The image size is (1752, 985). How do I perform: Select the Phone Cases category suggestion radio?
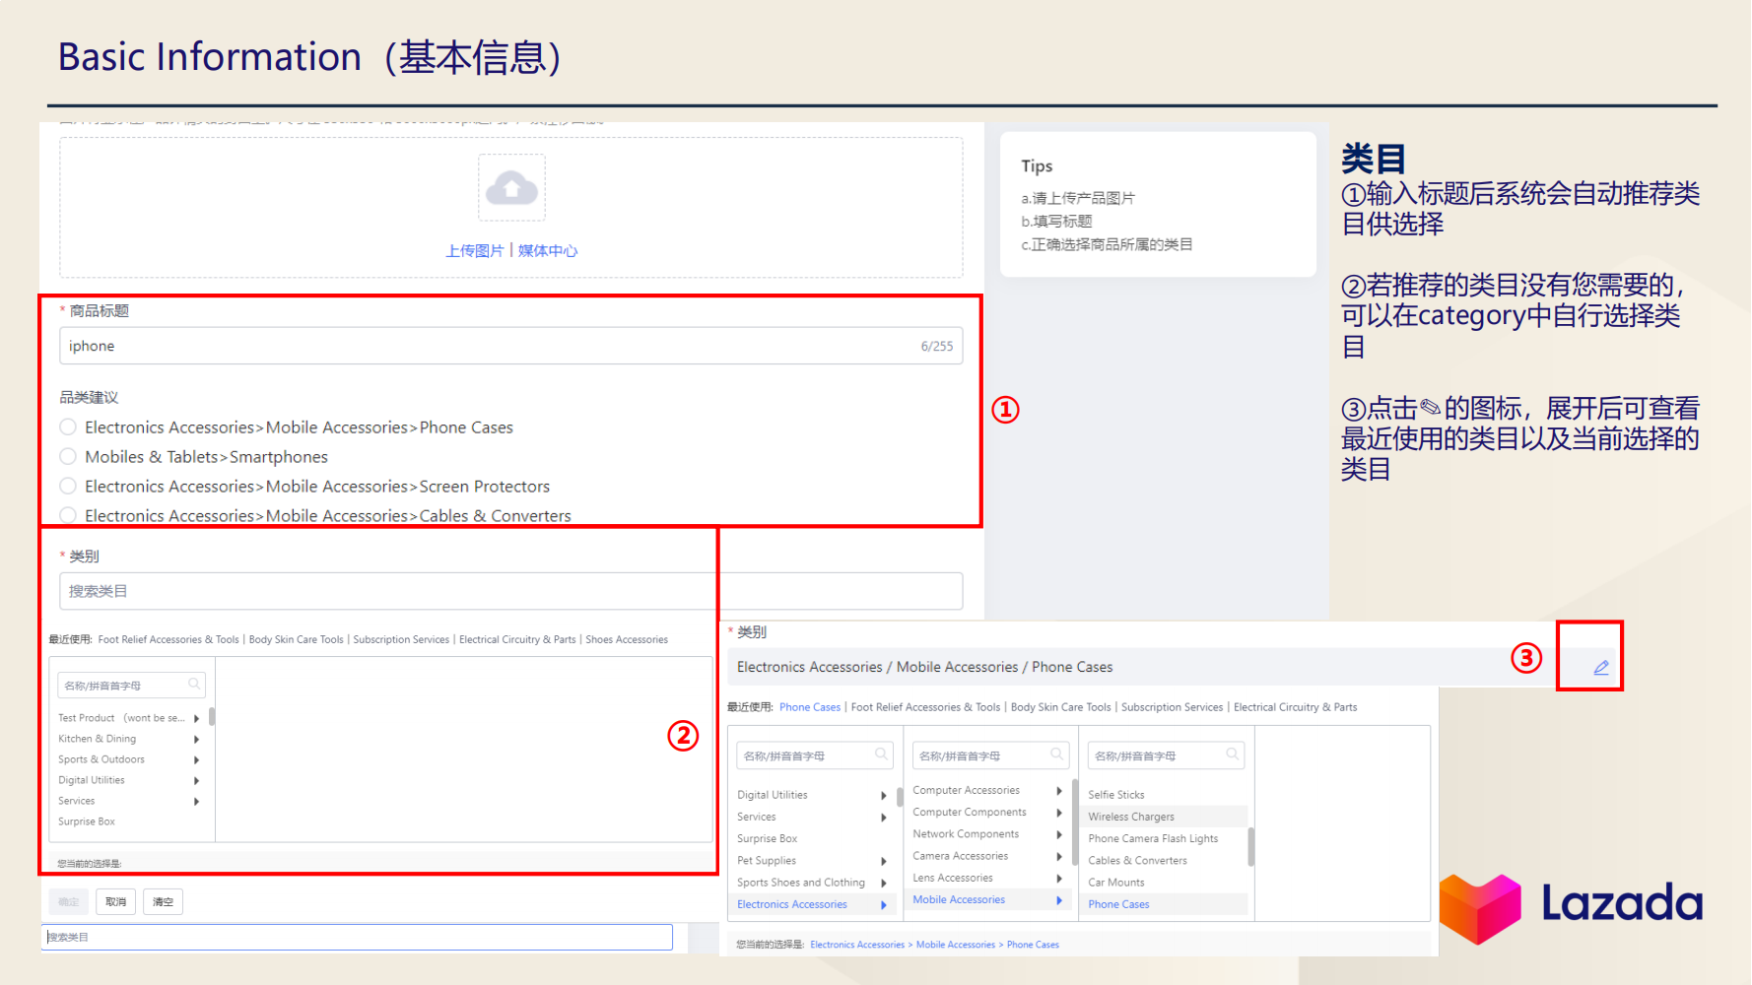coord(67,427)
